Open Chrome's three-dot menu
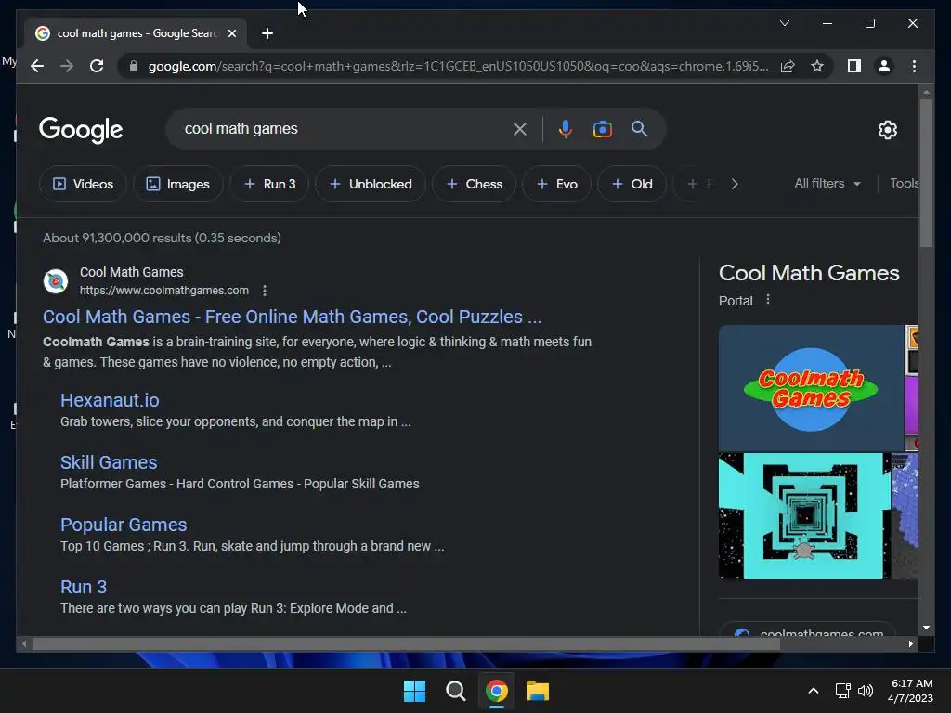This screenshot has width=951, height=713. (914, 66)
